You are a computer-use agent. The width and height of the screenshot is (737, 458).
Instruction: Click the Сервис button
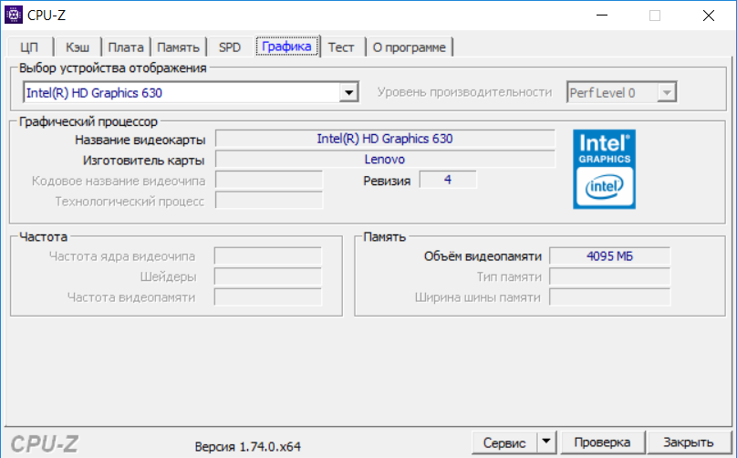tap(504, 442)
